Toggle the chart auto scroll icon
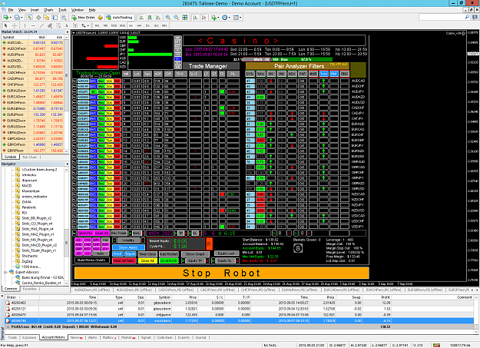Image resolution: width=480 pixels, height=348 pixels. [x=195, y=18]
